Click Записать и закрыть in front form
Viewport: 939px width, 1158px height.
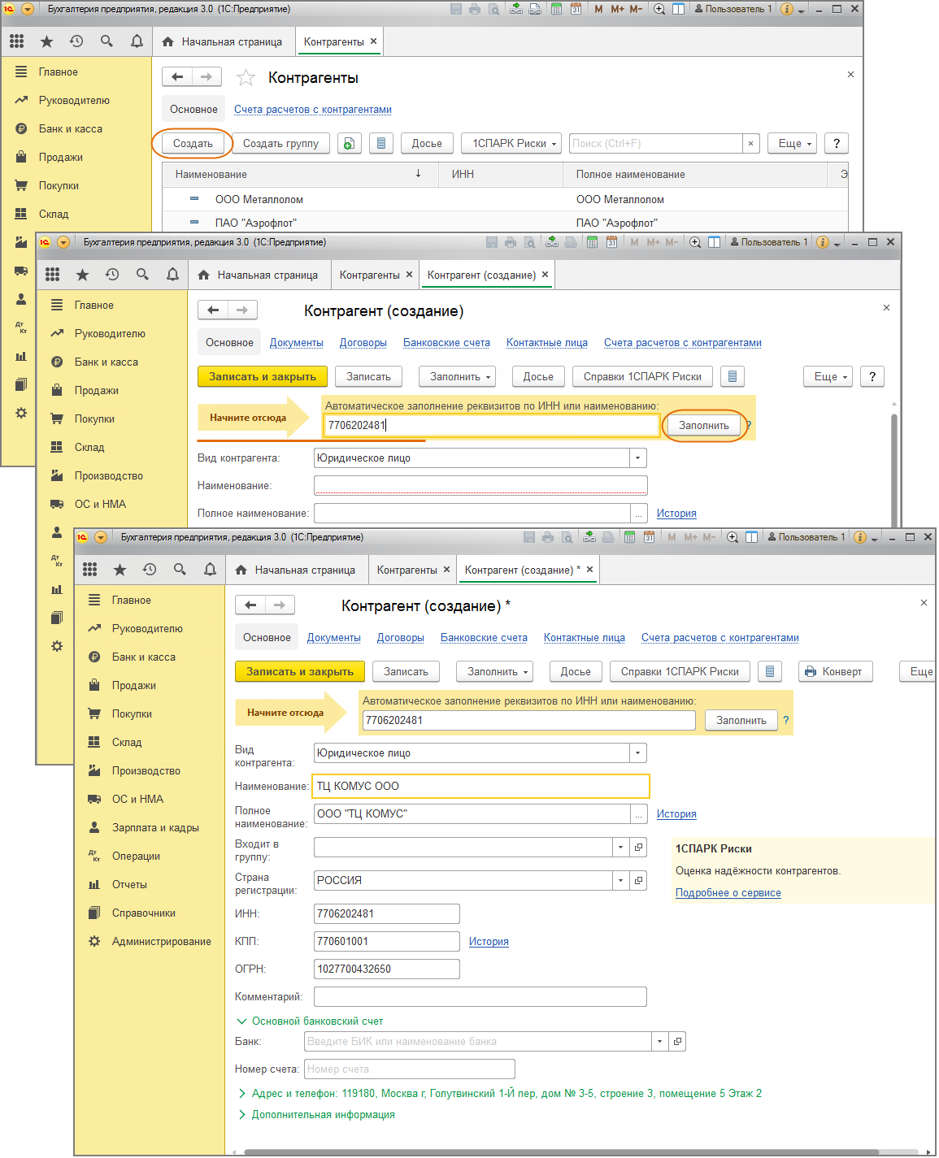pyautogui.click(x=299, y=672)
